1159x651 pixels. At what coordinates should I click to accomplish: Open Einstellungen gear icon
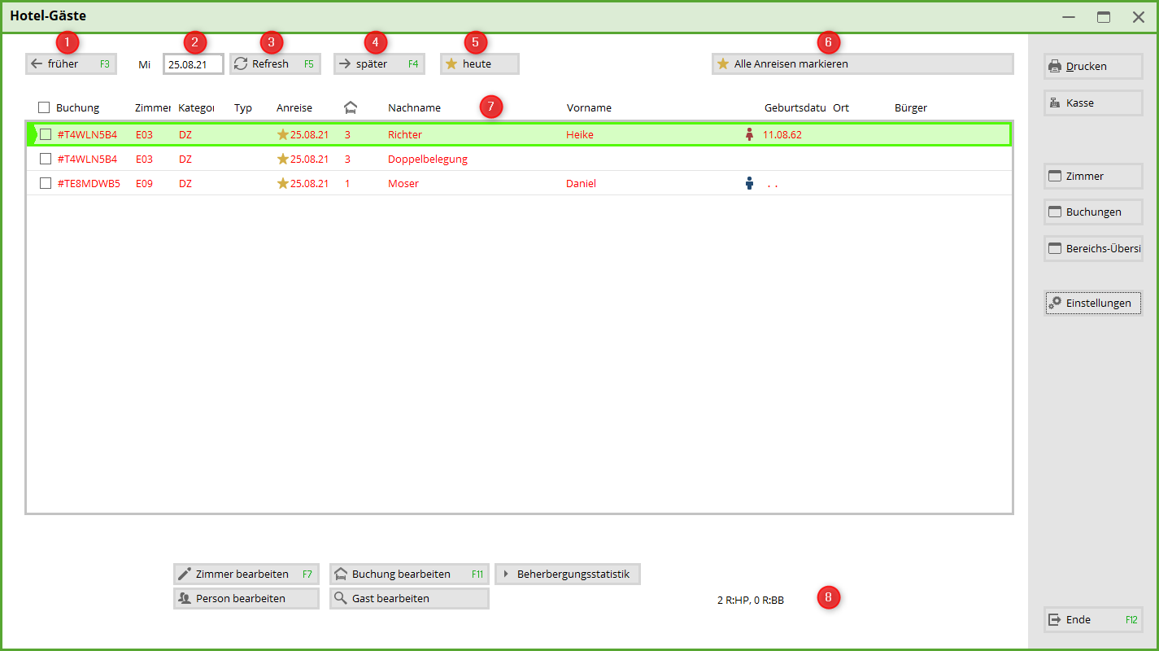[1055, 303]
